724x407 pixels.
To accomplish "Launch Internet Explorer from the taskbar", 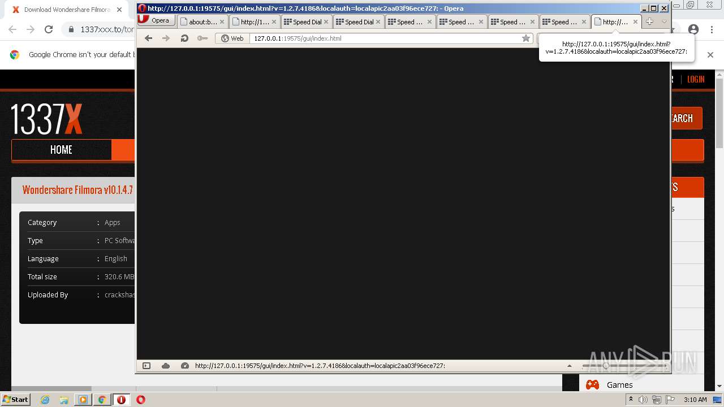I will pos(45,400).
